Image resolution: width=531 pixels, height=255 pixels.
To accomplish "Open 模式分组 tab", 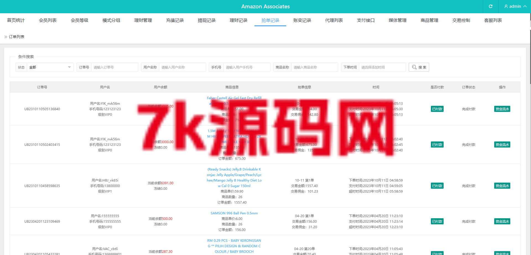I will (x=111, y=20).
